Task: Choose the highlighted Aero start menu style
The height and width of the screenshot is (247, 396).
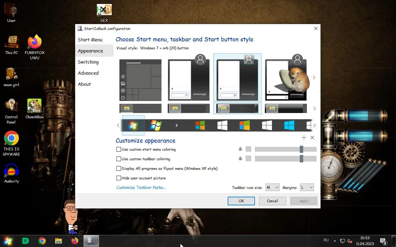Action: click(238, 77)
